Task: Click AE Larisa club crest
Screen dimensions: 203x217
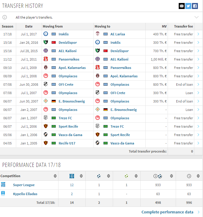Action: (98, 34)
